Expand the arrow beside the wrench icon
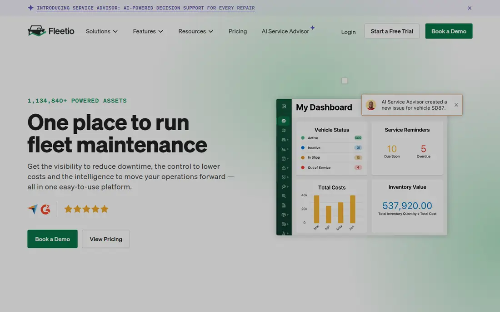The width and height of the screenshot is (500, 312). click(288, 186)
